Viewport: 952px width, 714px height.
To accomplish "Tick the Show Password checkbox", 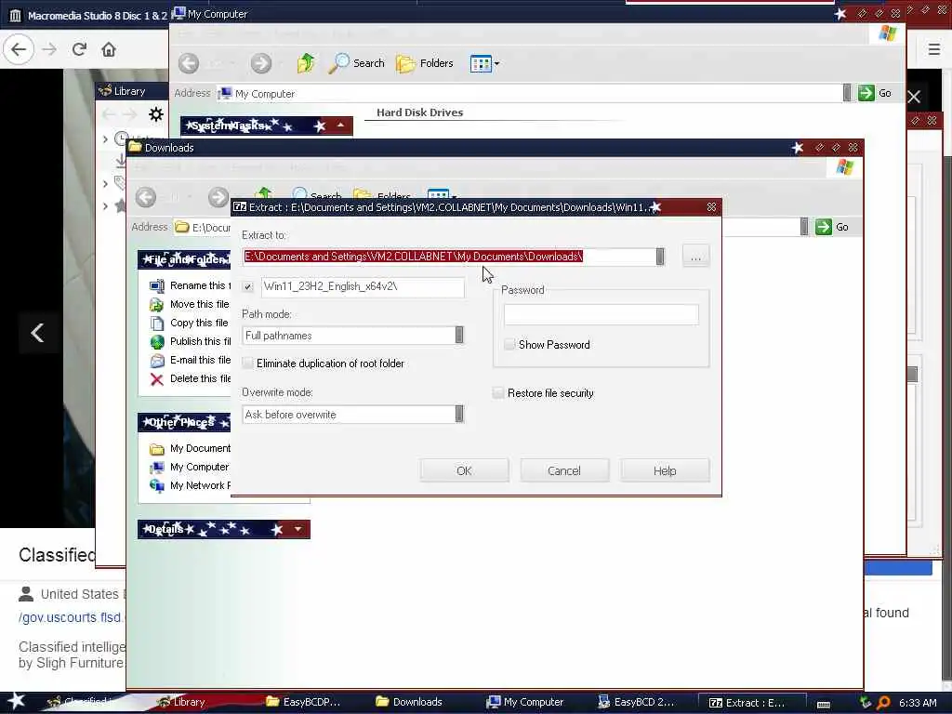I will coord(510,344).
